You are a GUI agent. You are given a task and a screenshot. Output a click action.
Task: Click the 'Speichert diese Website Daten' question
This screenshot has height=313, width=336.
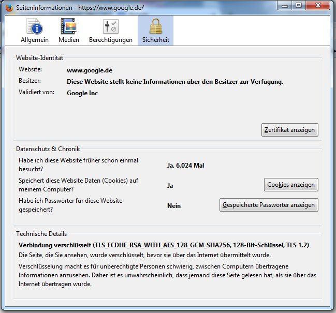[78, 185]
